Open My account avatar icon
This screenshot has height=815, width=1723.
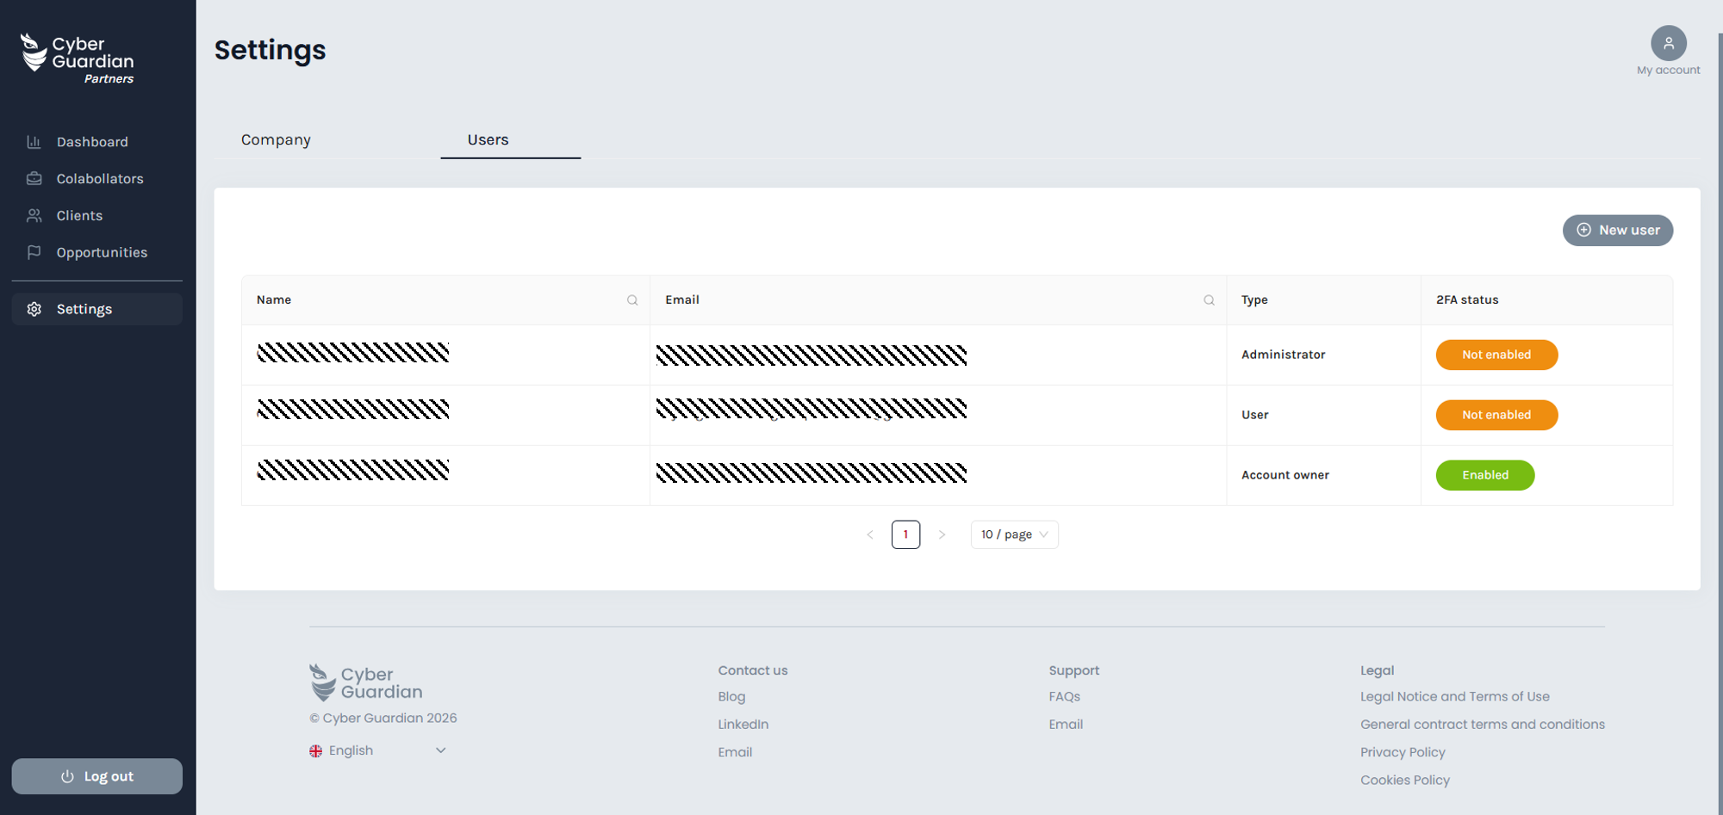(1668, 43)
